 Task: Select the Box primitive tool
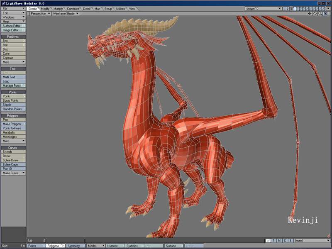[x=14, y=41]
